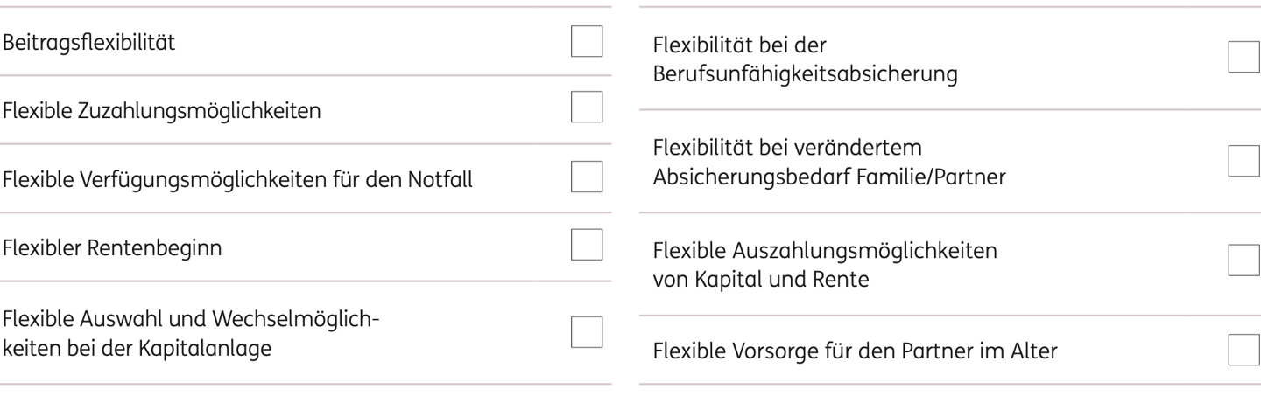Image resolution: width=1261 pixels, height=396 pixels.
Task: Click the 'Flexibler Rentenbeginn' label text
Action: 110,248
